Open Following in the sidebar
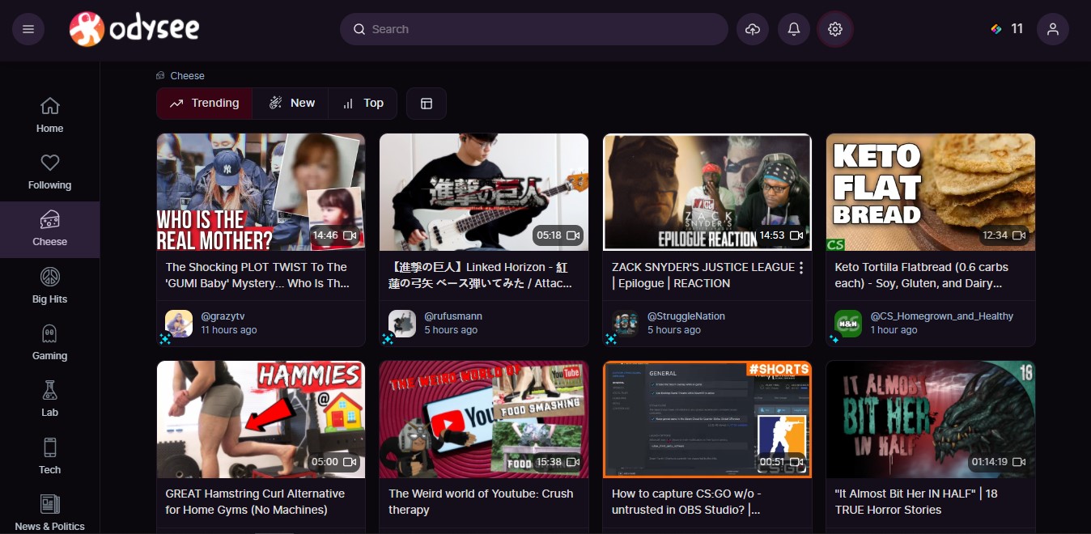This screenshot has height=534, width=1091. point(49,172)
